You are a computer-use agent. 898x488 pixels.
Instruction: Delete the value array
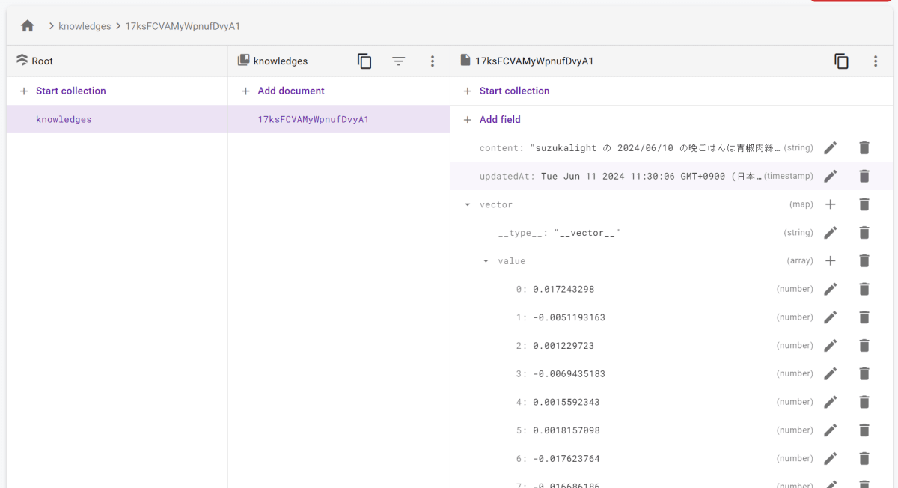(x=864, y=261)
